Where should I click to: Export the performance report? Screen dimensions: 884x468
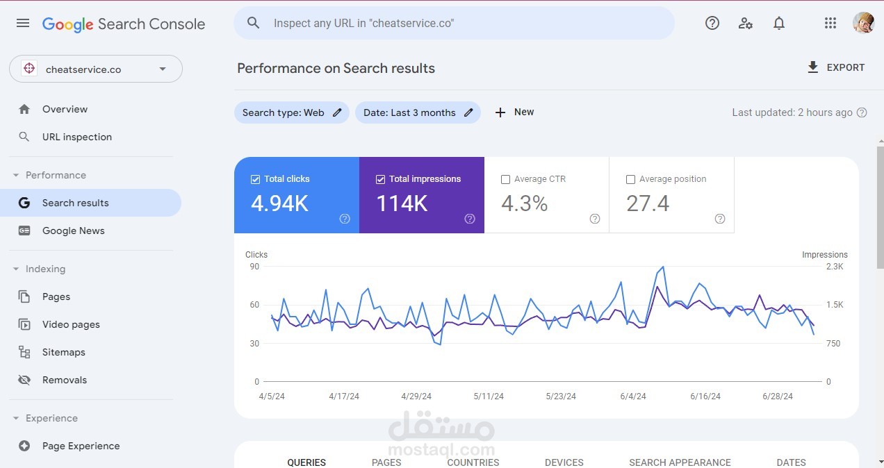point(836,67)
